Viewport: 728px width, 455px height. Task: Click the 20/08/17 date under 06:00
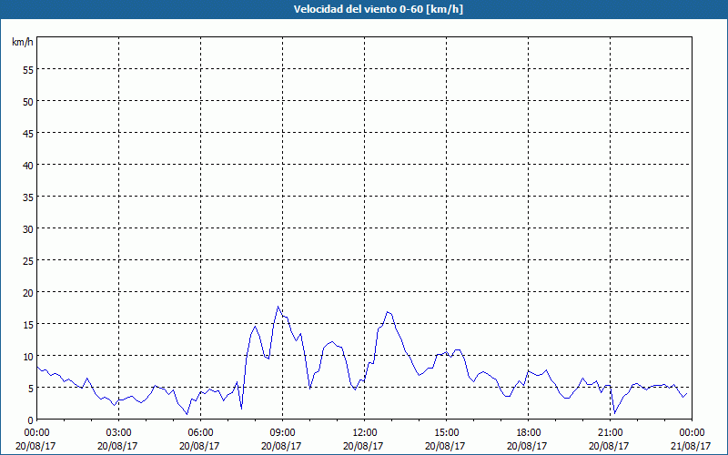(199, 446)
